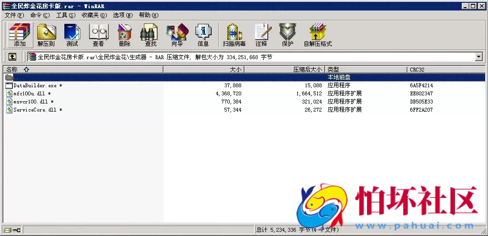Open the 收藏夹(O) menu
This screenshot has height=236, width=488.
[x=94, y=15]
